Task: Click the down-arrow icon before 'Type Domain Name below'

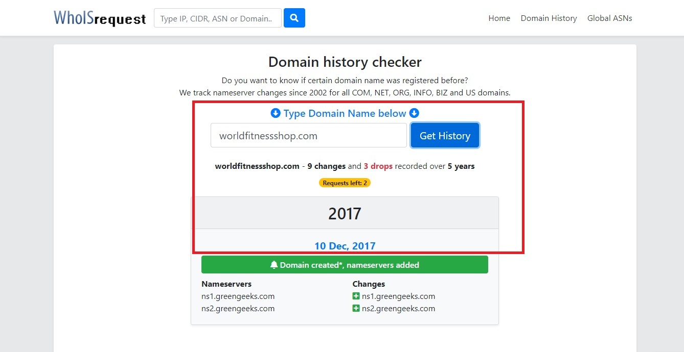Action: tap(276, 113)
